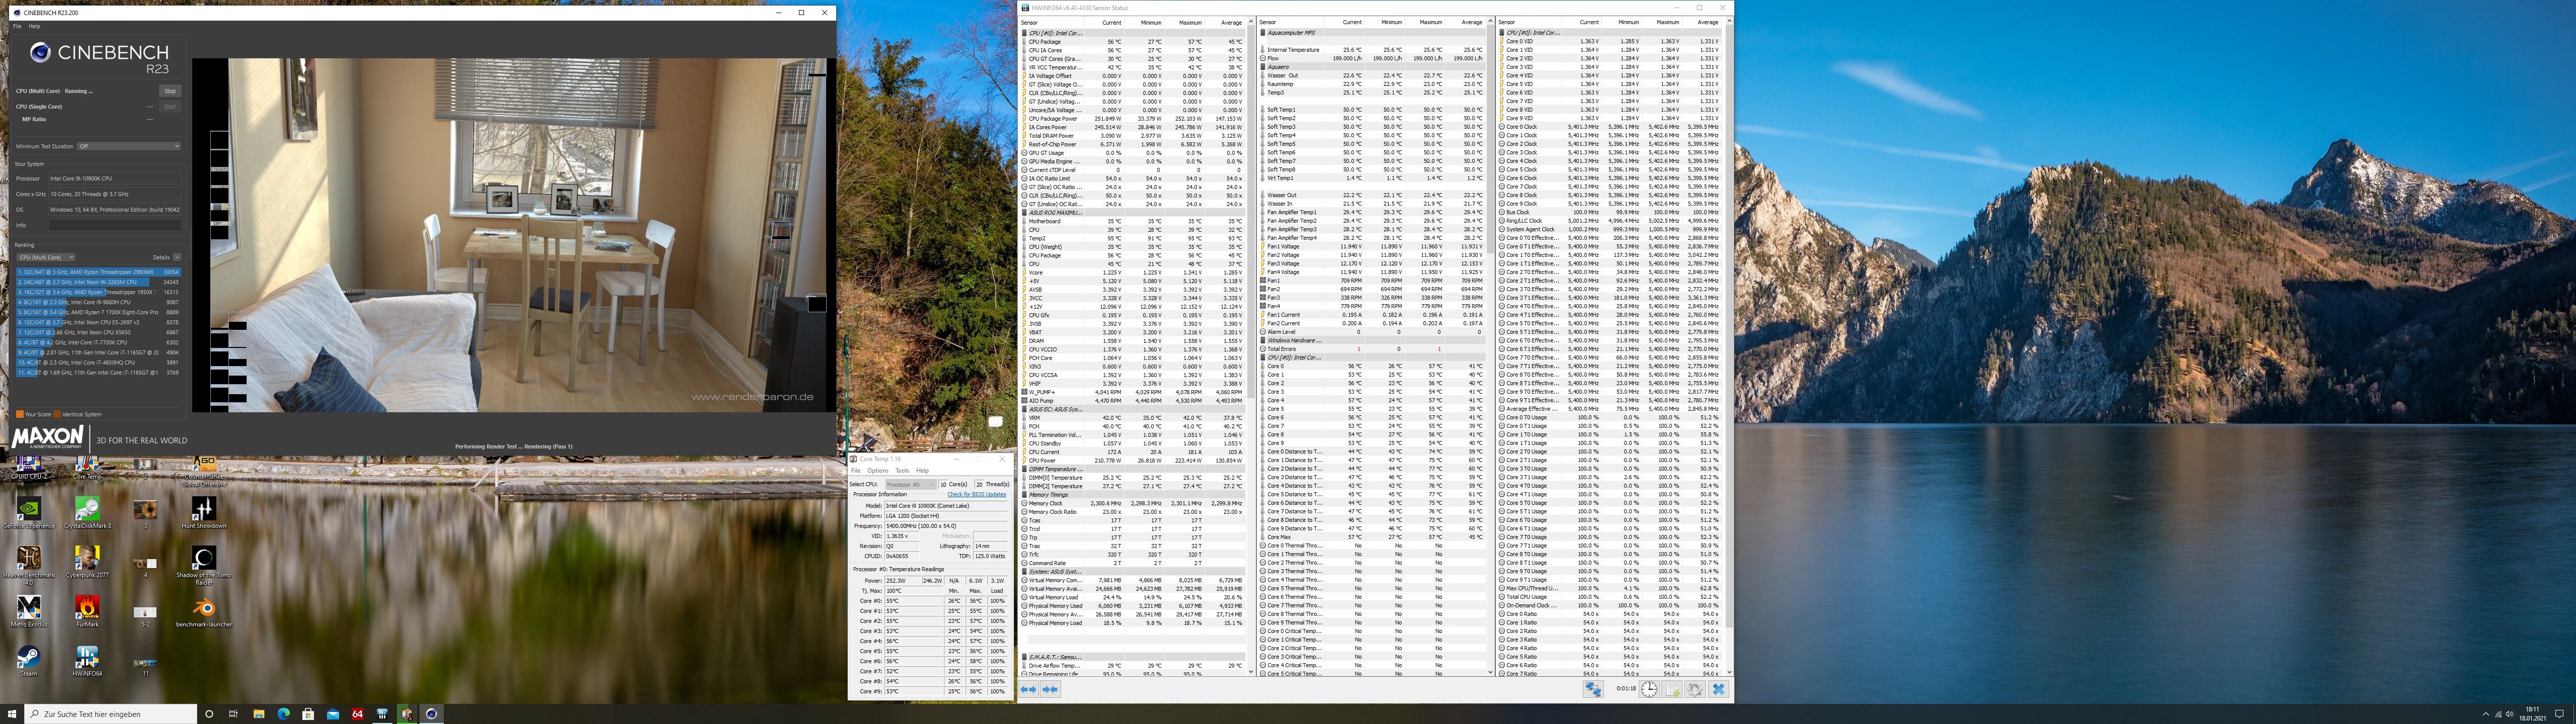The height and width of the screenshot is (724, 2576).
Task: Click the HWiNFO clock reset timer icon
Action: pyautogui.click(x=1648, y=689)
